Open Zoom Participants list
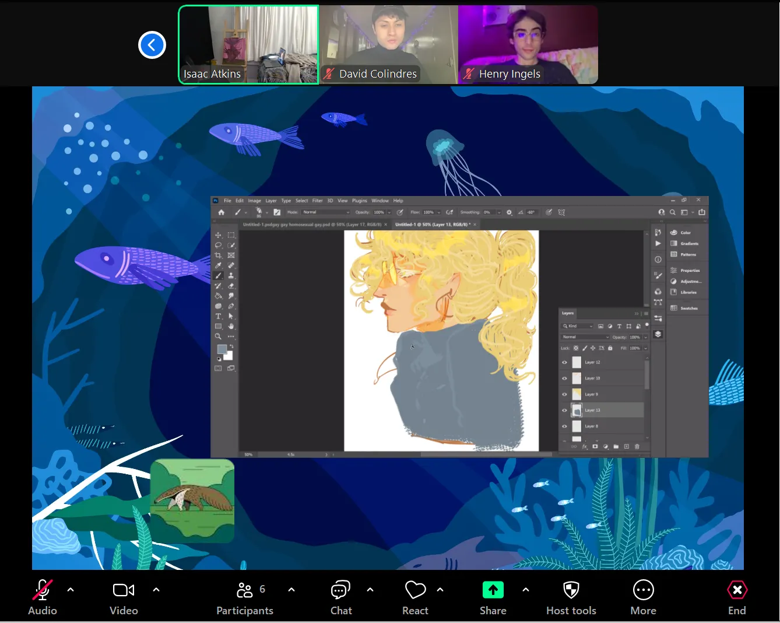The width and height of the screenshot is (780, 623). [x=245, y=598]
